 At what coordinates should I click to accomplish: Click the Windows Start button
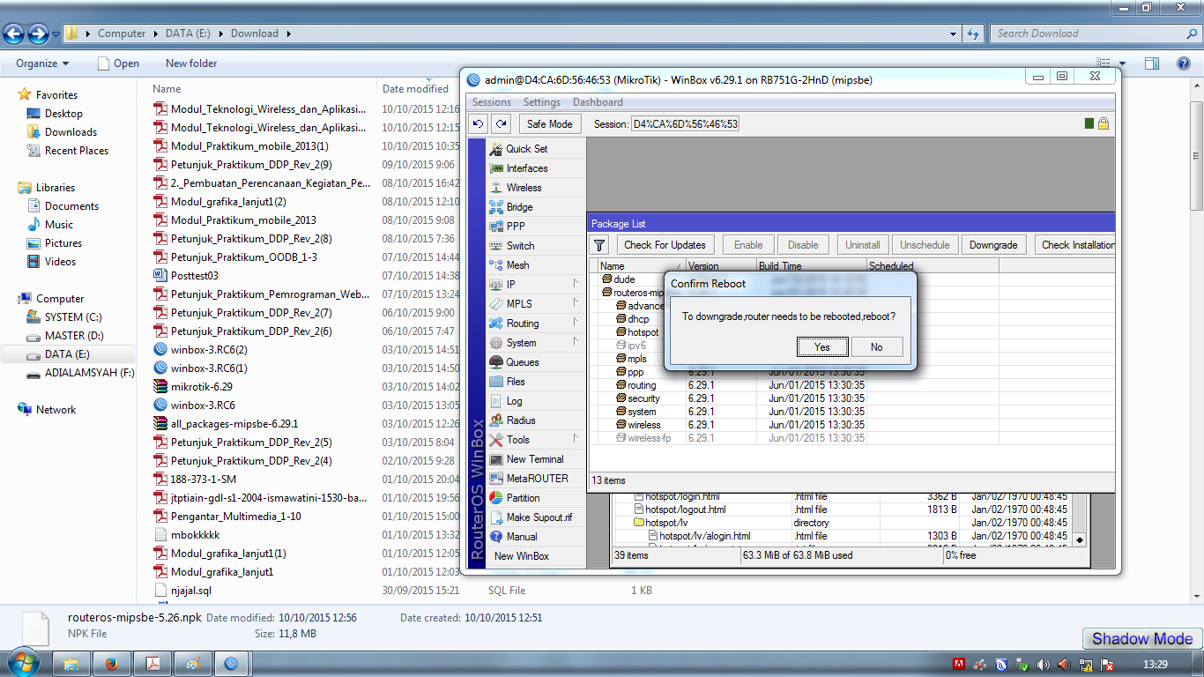(x=22, y=663)
